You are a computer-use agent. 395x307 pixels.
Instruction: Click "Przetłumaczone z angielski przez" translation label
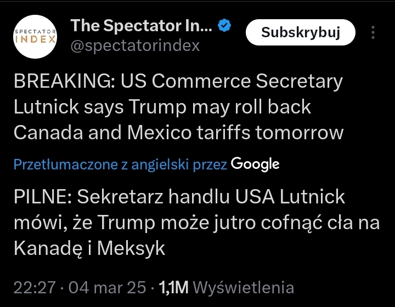pyautogui.click(x=120, y=164)
